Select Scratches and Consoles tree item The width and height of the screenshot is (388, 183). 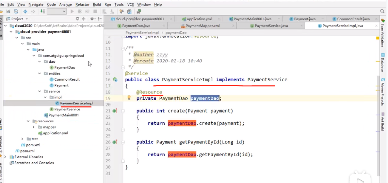click(34, 163)
